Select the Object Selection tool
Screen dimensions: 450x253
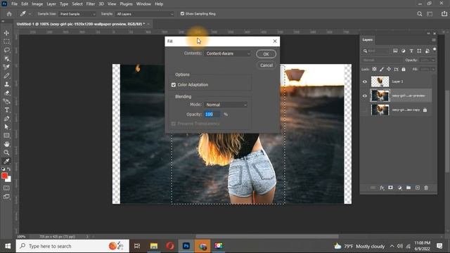(x=6, y=59)
